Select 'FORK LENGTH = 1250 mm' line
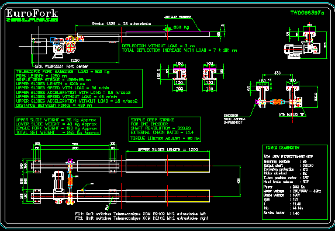 tap(42, 76)
